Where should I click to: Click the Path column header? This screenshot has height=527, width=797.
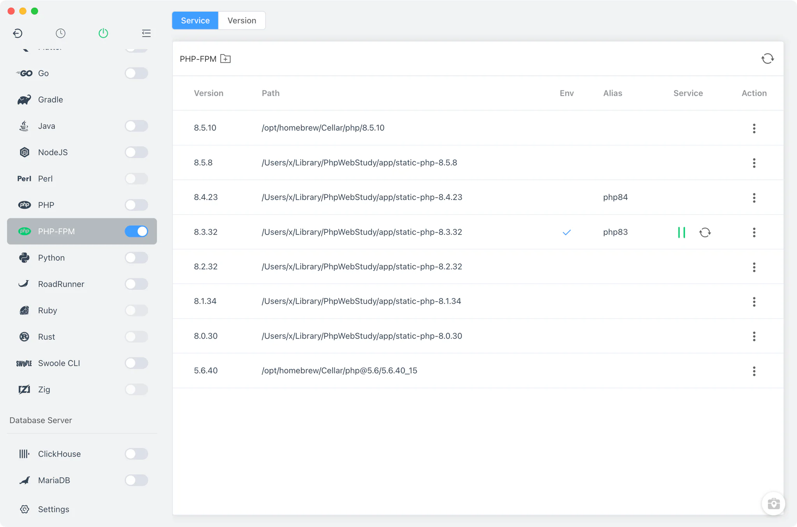tap(270, 93)
